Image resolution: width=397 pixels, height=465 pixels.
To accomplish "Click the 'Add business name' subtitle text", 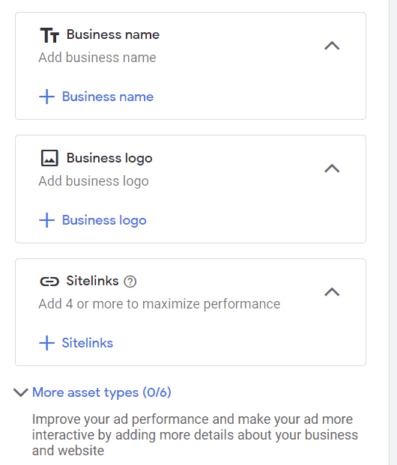I will click(x=97, y=58).
